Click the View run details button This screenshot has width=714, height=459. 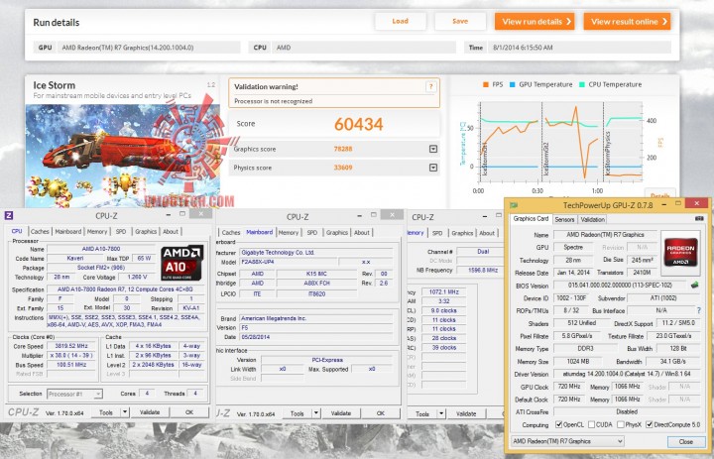coord(535,22)
